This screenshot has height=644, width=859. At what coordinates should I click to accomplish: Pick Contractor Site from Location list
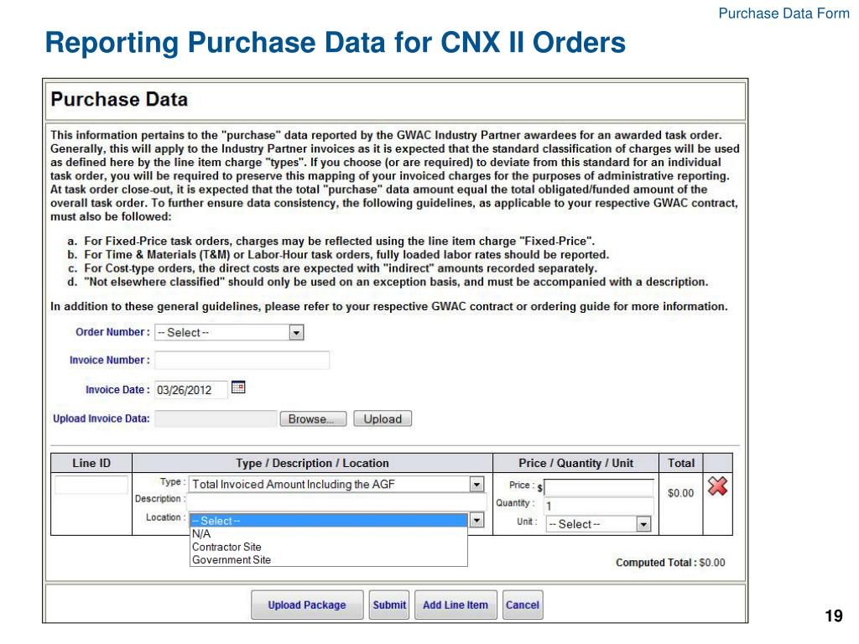(329, 547)
